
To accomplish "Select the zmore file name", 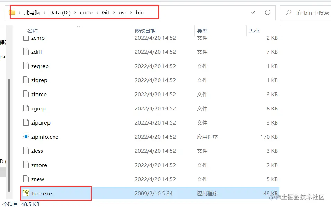I will click(39, 165).
